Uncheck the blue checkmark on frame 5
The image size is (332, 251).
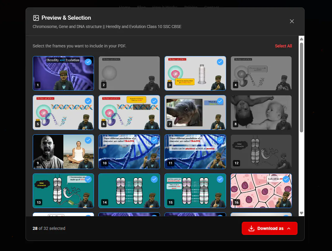tap(88, 101)
